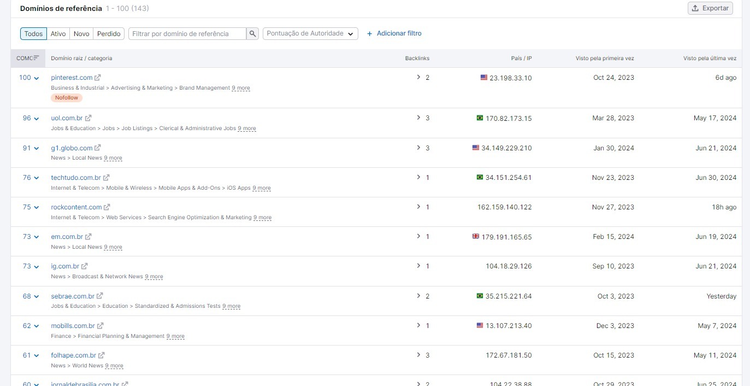
Task: Open folhape.com.br external link icon
Action: pyautogui.click(x=102, y=355)
